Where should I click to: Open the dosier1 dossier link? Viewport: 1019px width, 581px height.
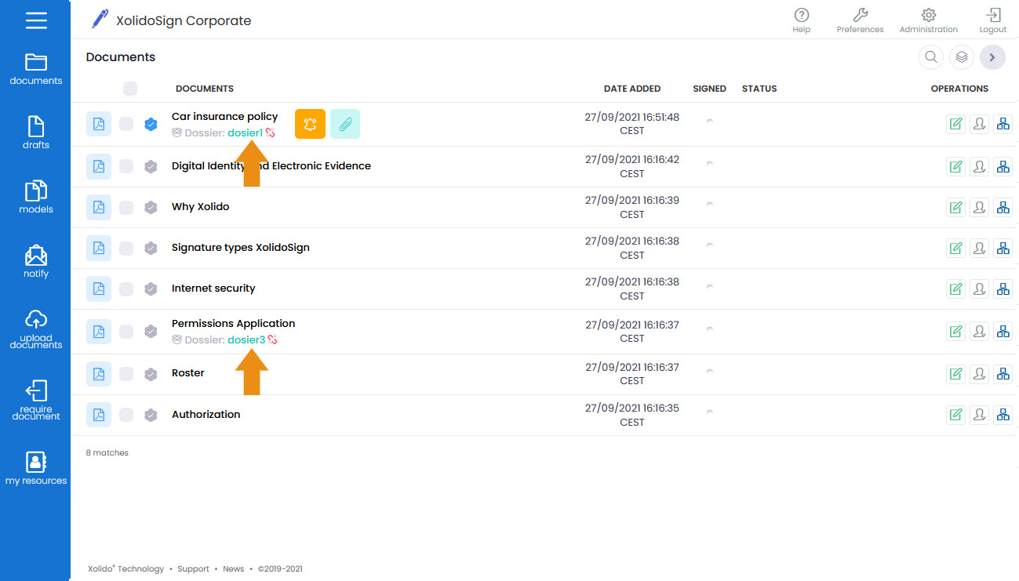point(246,133)
